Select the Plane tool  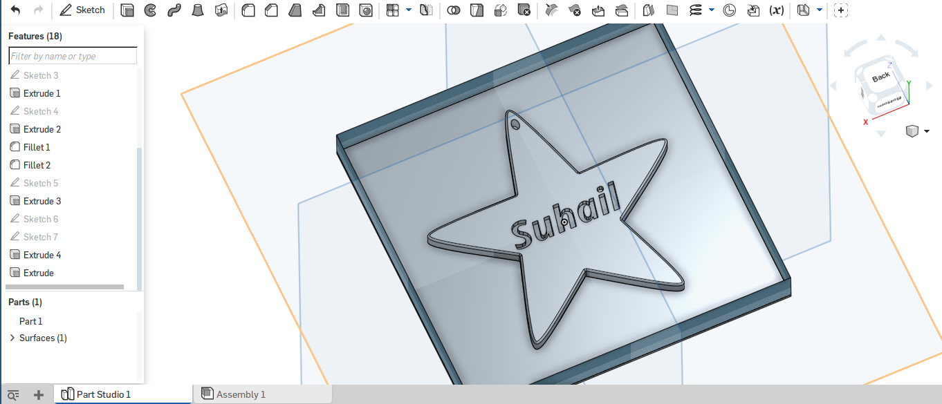point(672,10)
